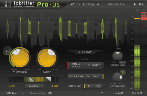This screenshot has height=96, width=147.
Task: Enable the headphones threshold audition icon
Action: click(x=7, y=51)
